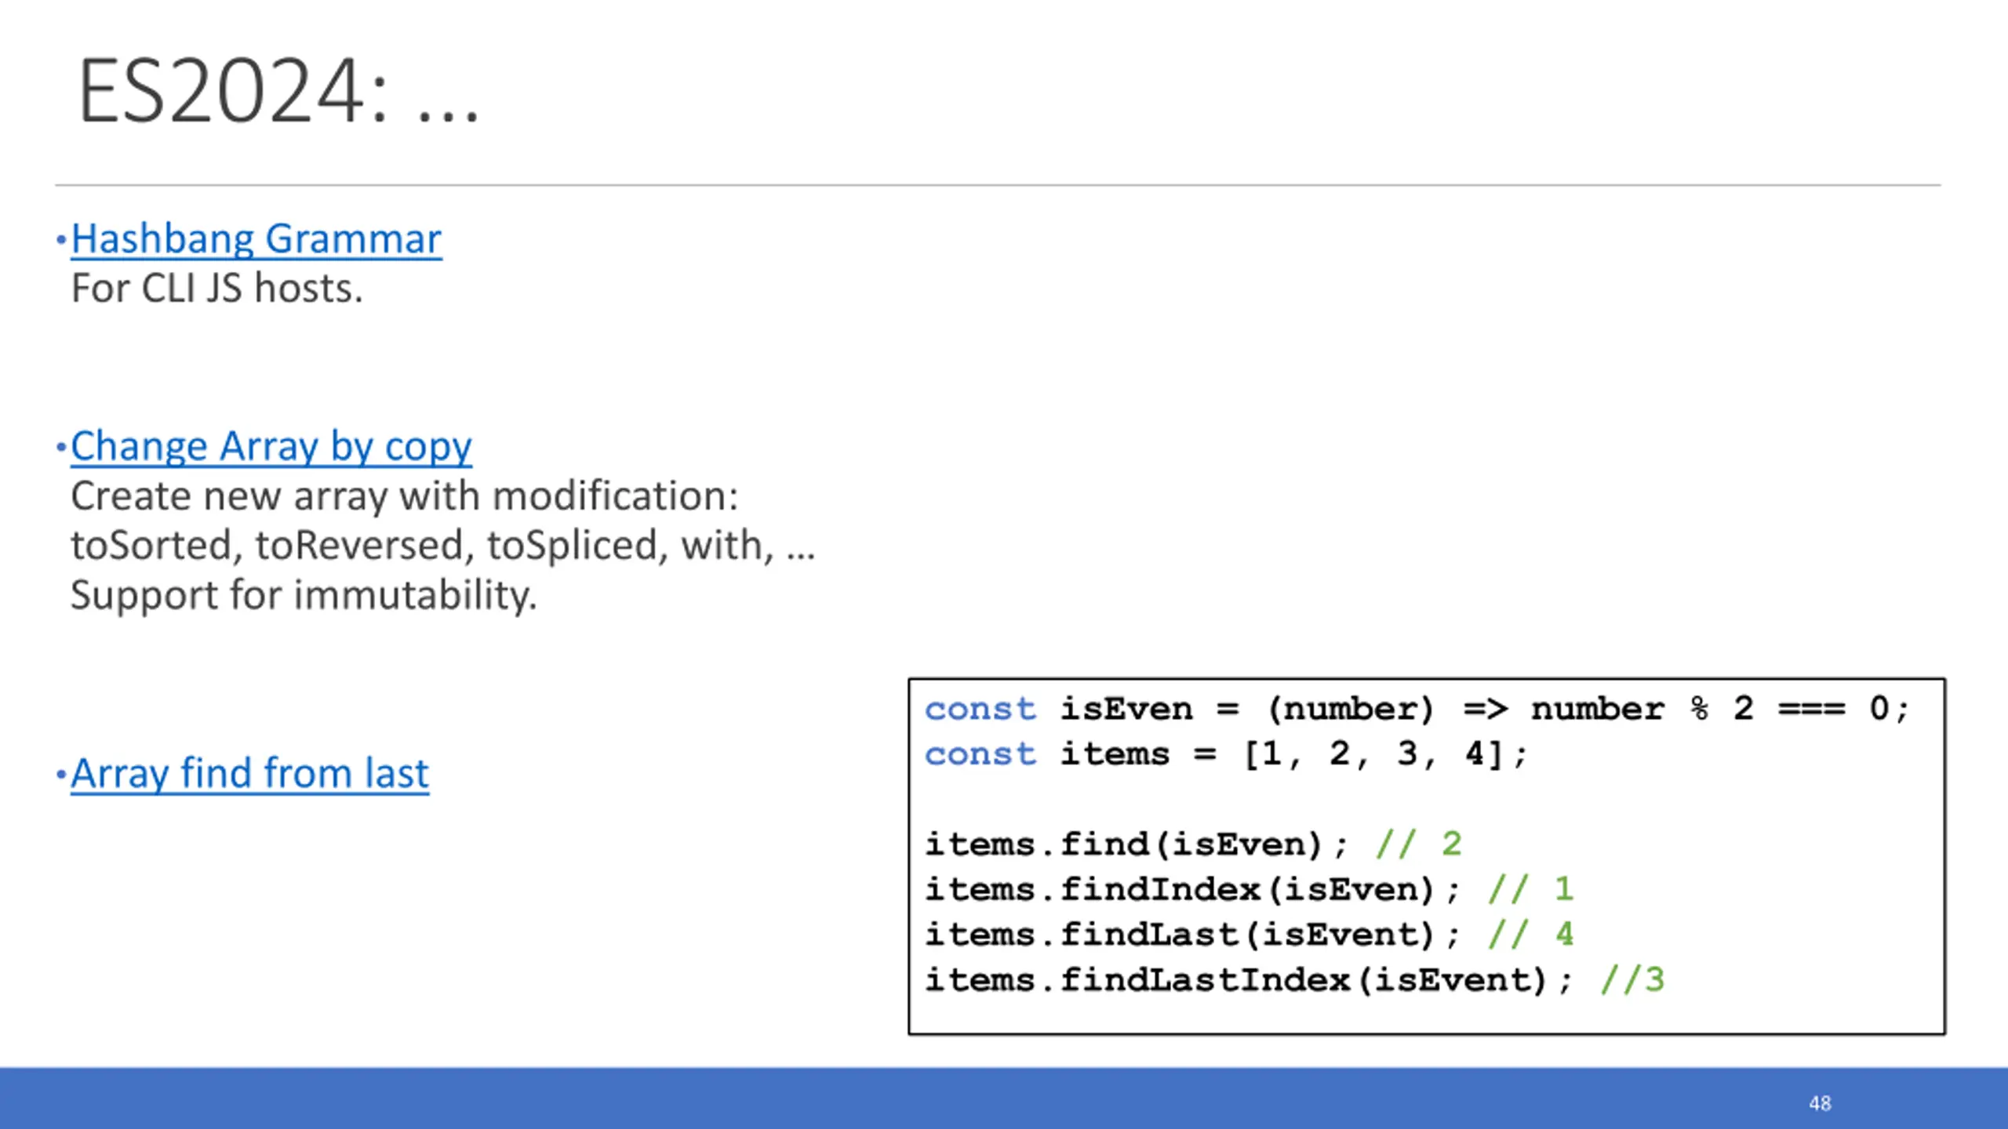Click the bullet before Hashbang Grammar
Screen dimensions: 2008x1129
point(61,239)
